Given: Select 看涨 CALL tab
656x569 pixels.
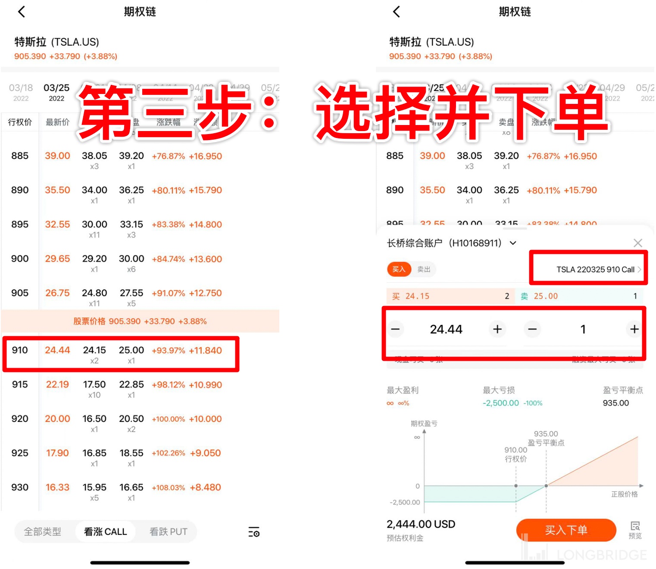Looking at the screenshot, I should click(x=105, y=532).
